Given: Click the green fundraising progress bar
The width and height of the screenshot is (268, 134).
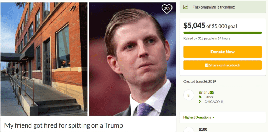Looking at the screenshot, I should pos(222,33).
